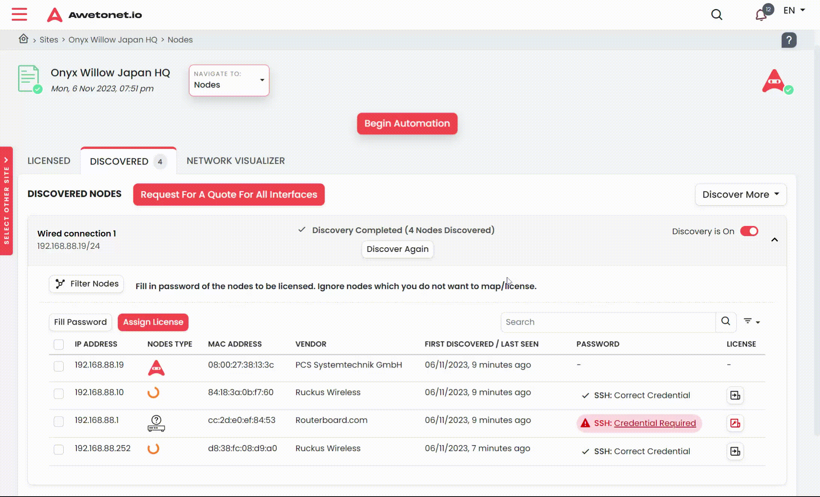Select checkbox for 192.168.88.19
The width and height of the screenshot is (820, 497).
(59, 366)
